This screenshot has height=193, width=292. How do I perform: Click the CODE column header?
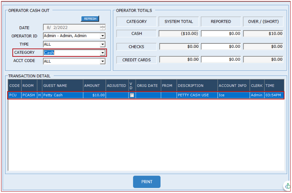[14, 86]
